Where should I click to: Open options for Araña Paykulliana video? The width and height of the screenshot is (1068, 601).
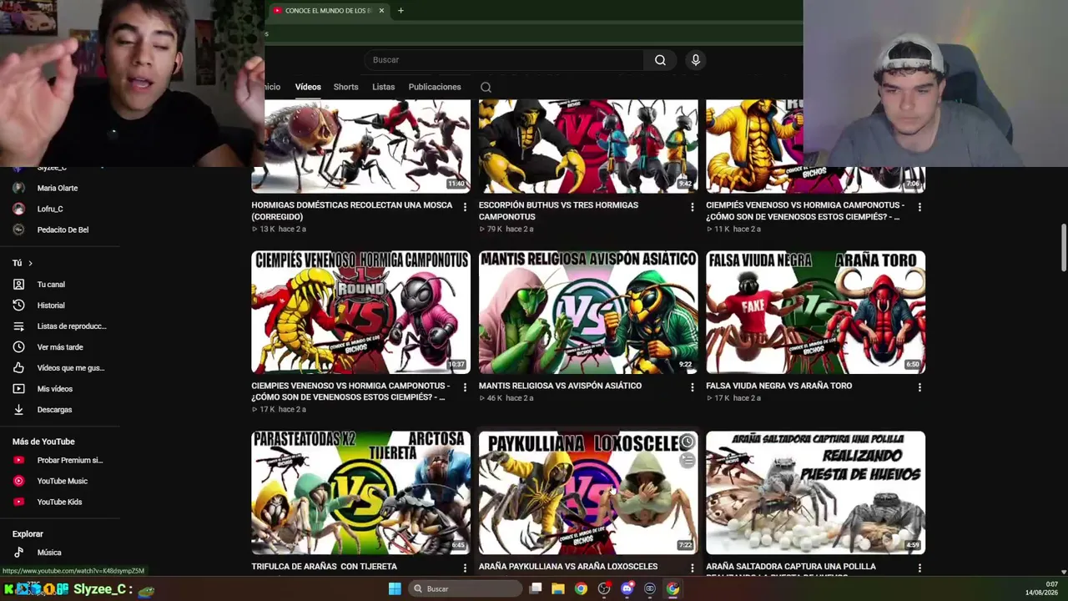click(692, 568)
